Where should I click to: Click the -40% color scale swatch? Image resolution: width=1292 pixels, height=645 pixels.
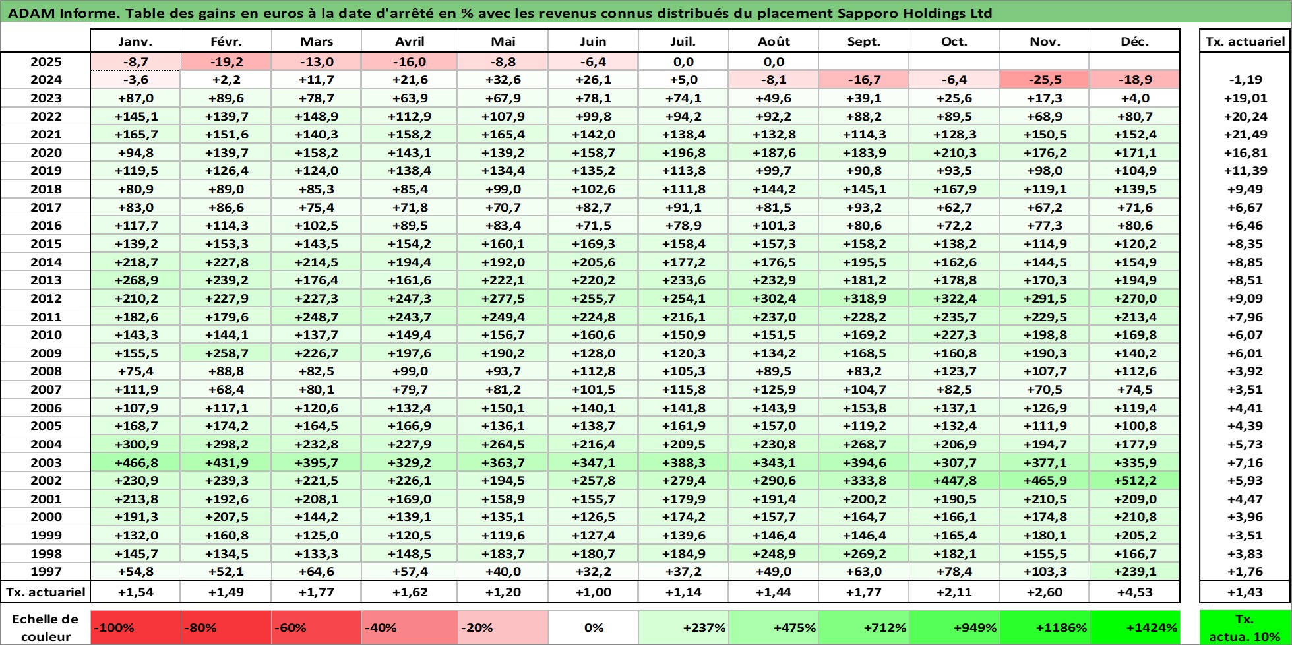coord(410,627)
